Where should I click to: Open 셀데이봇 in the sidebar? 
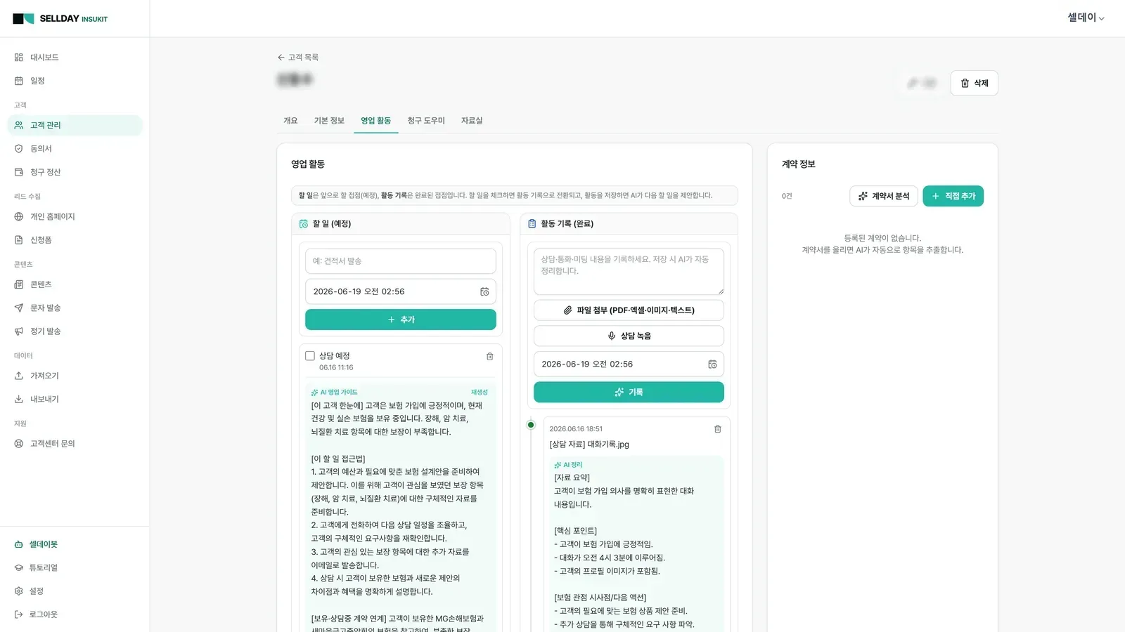coord(75,544)
